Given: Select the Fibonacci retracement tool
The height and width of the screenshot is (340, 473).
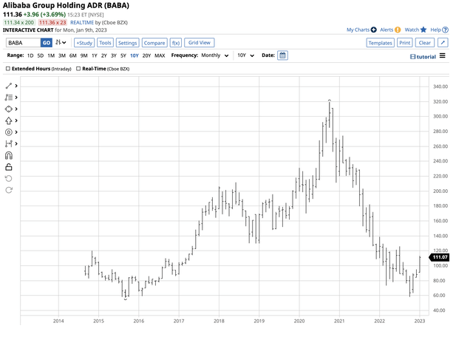Looking at the screenshot, I should pyautogui.click(x=9, y=97).
